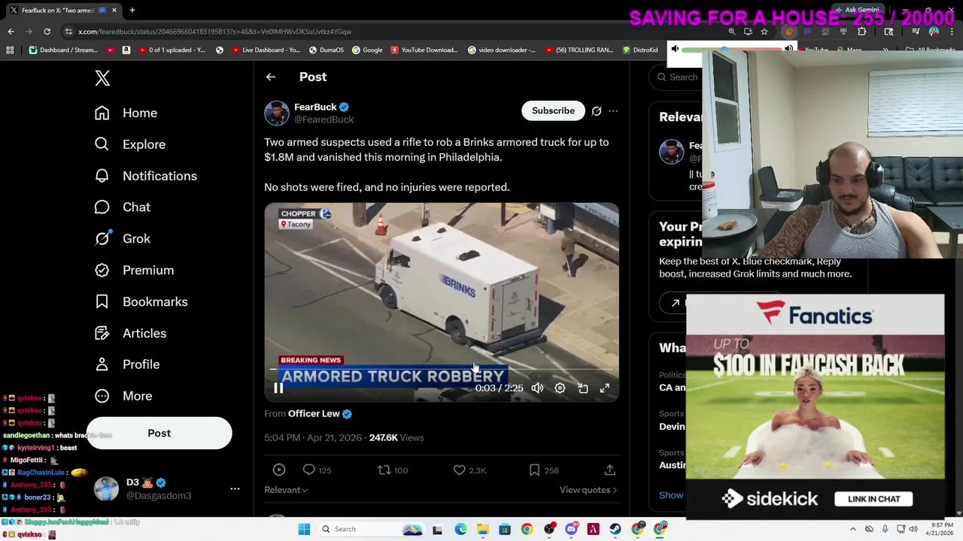Click the x.com address bar
This screenshot has height=541, width=963.
click(391, 32)
